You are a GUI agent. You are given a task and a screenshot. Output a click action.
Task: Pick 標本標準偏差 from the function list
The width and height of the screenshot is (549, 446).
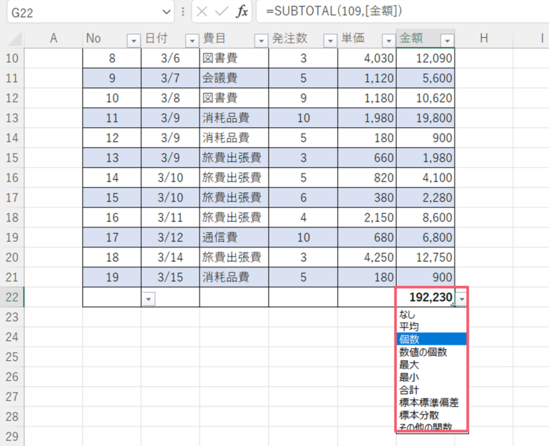click(429, 403)
